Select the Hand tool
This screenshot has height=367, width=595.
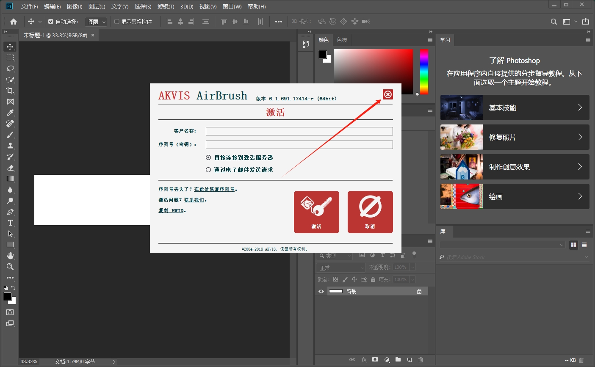click(x=10, y=256)
